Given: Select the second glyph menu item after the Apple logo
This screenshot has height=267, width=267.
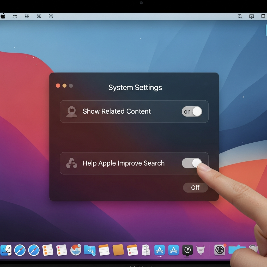Looking at the screenshot, I should (x=27, y=16).
